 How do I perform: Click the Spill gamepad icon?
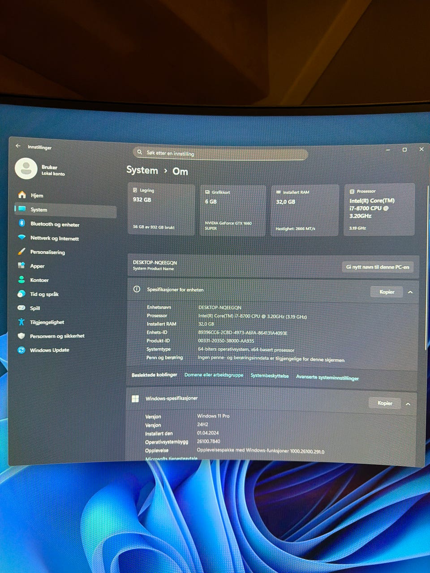[21, 308]
